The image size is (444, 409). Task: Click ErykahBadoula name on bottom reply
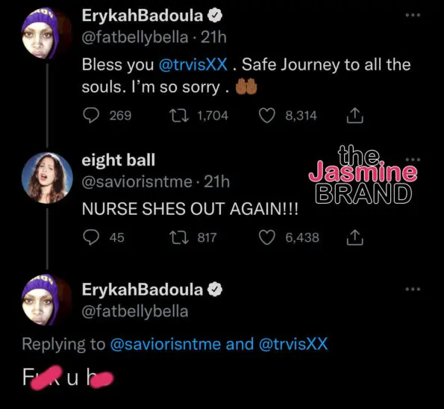[143, 290]
